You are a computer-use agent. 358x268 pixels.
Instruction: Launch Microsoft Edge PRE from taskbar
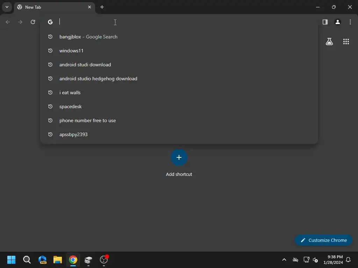[42, 260]
